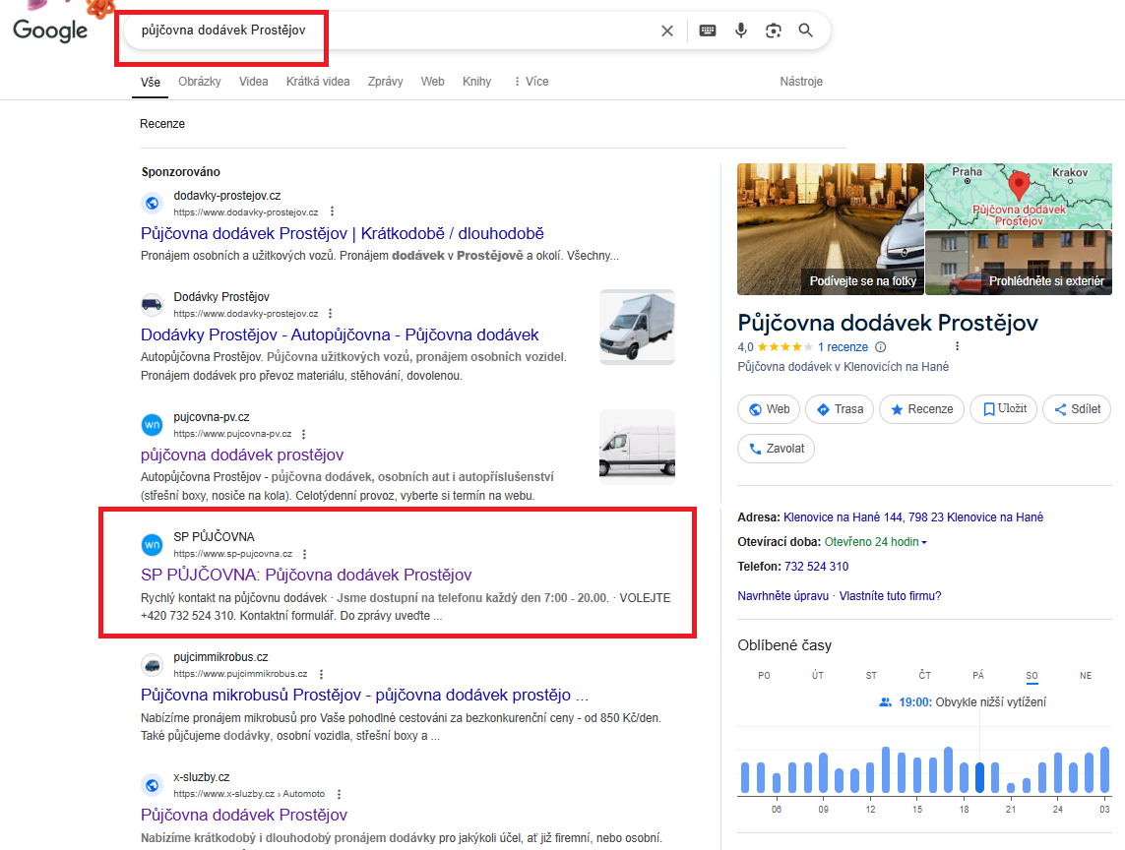
Task: Click Navrhněte úpravu link
Action: pyautogui.click(x=782, y=596)
